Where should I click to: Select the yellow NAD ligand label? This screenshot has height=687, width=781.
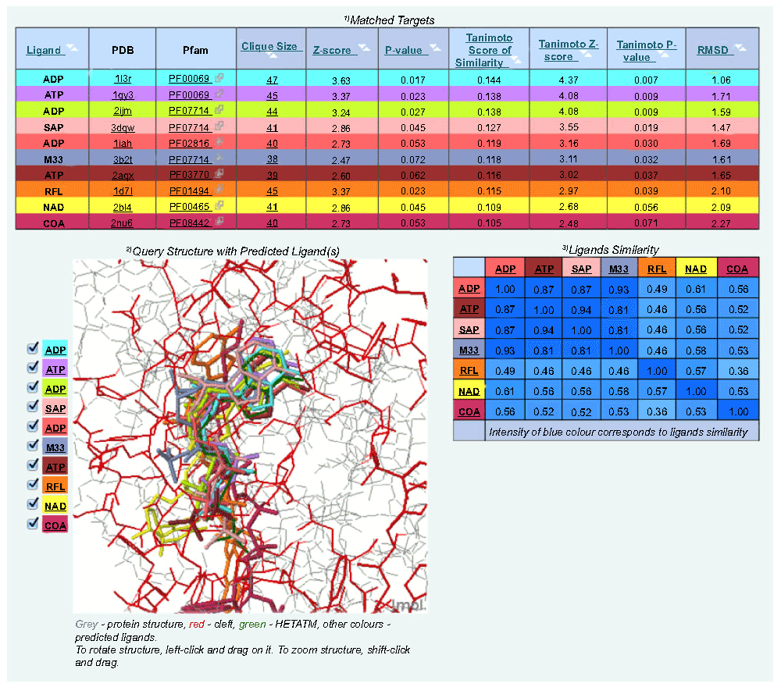[55, 505]
